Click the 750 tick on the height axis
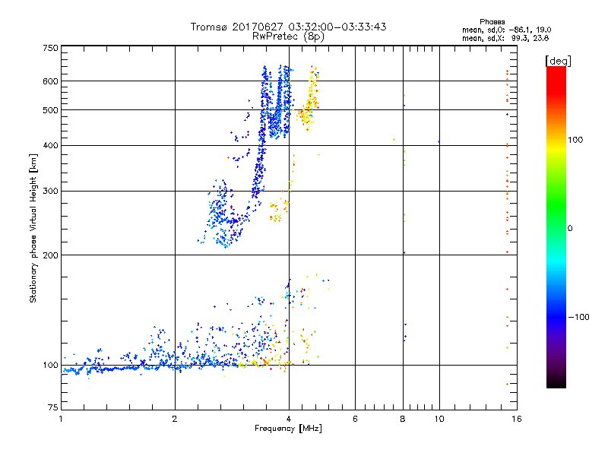This screenshot has width=608, height=456. (50, 48)
